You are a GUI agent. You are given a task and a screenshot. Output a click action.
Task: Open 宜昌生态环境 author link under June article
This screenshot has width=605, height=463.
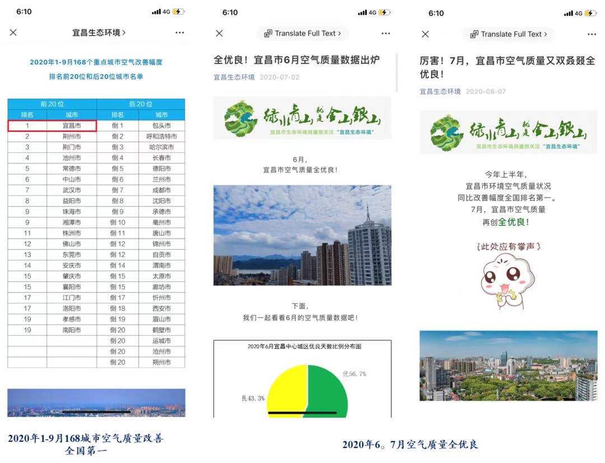234,77
